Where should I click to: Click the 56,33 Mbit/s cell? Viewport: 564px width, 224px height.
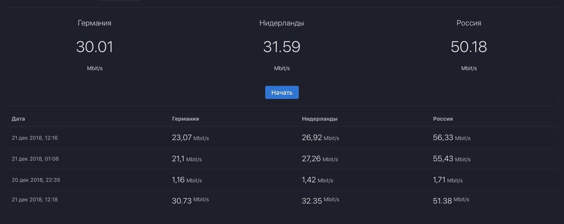tap(452, 137)
